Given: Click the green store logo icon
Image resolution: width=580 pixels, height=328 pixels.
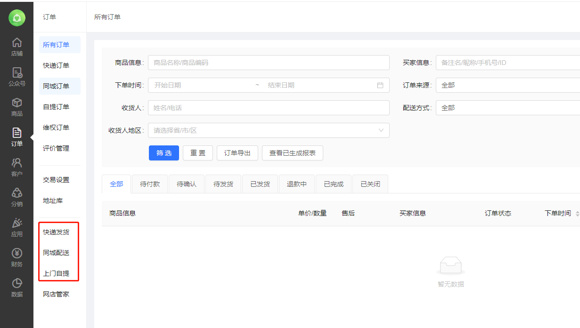Looking at the screenshot, I should [x=16, y=18].
